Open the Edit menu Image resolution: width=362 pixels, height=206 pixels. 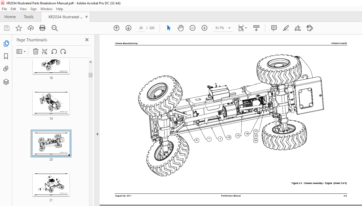[13, 9]
